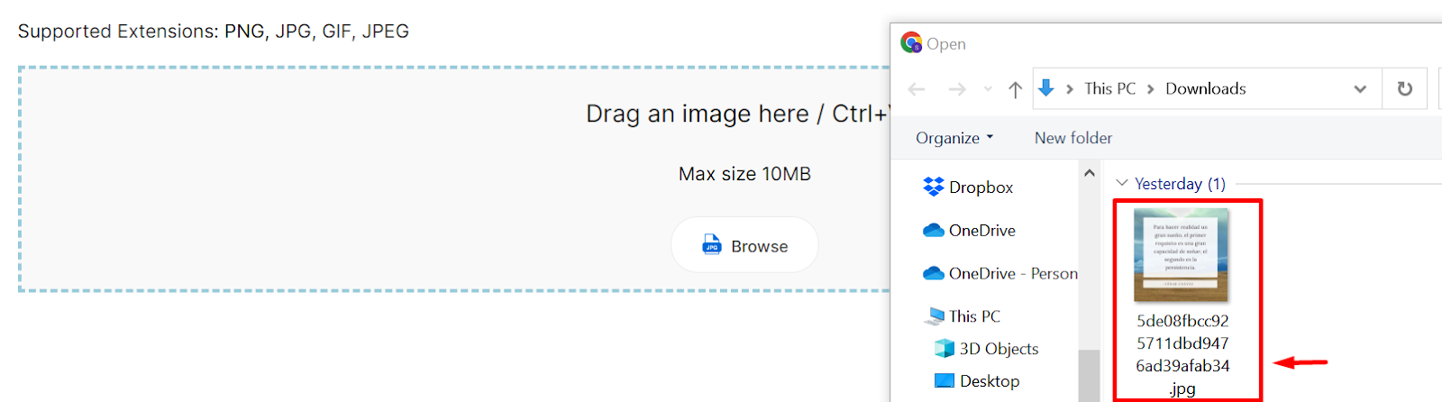This screenshot has width=1442, height=402.
Task: Go up one folder level
Action: [x=1016, y=89]
